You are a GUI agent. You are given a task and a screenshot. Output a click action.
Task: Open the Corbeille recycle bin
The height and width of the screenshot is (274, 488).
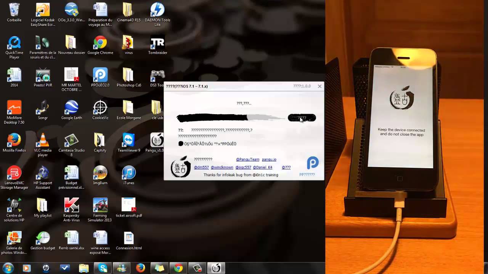14,13
